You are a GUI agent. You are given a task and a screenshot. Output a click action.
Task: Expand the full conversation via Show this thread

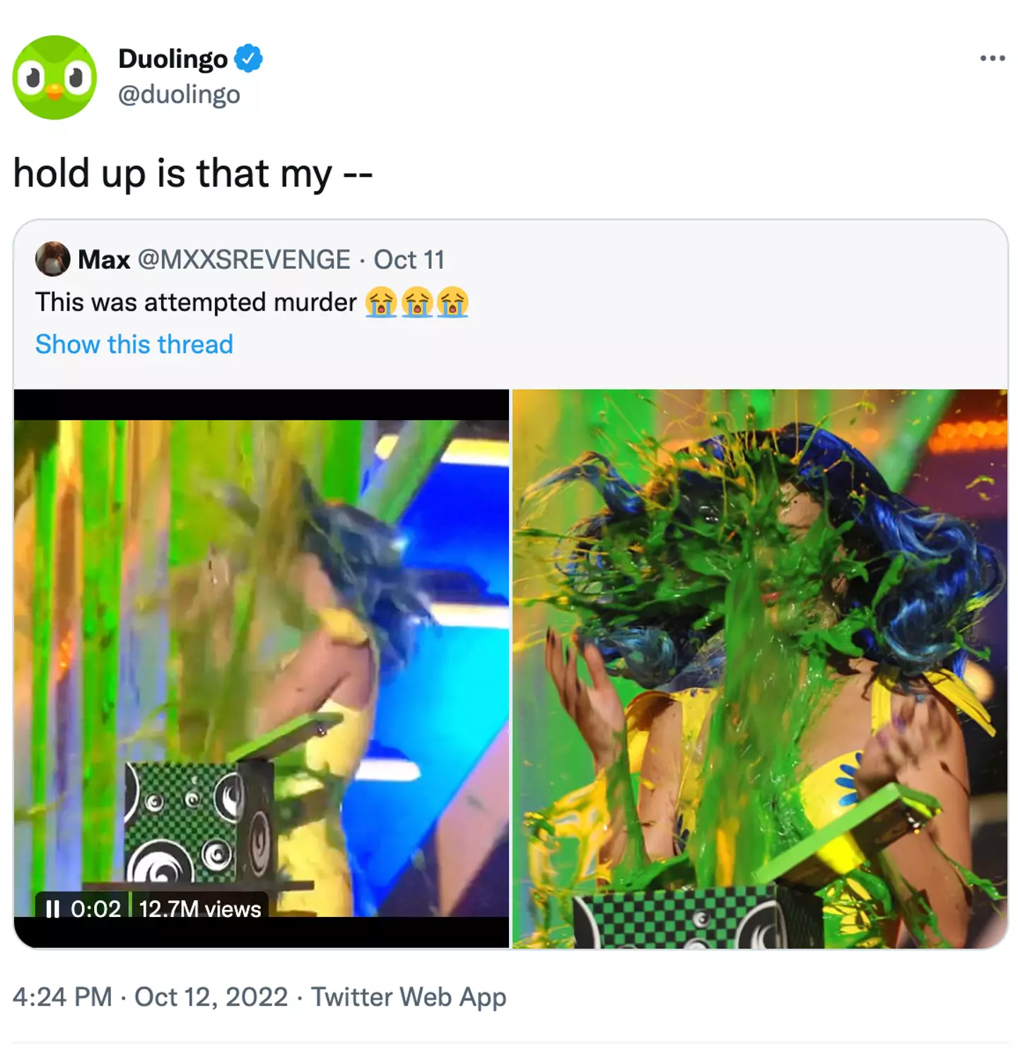(x=134, y=344)
